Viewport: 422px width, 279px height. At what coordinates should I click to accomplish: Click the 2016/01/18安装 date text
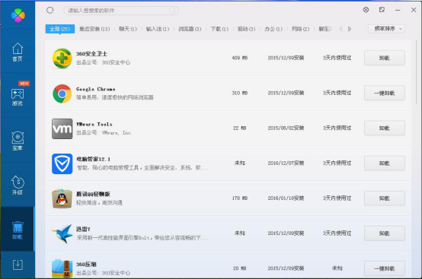[286, 198]
